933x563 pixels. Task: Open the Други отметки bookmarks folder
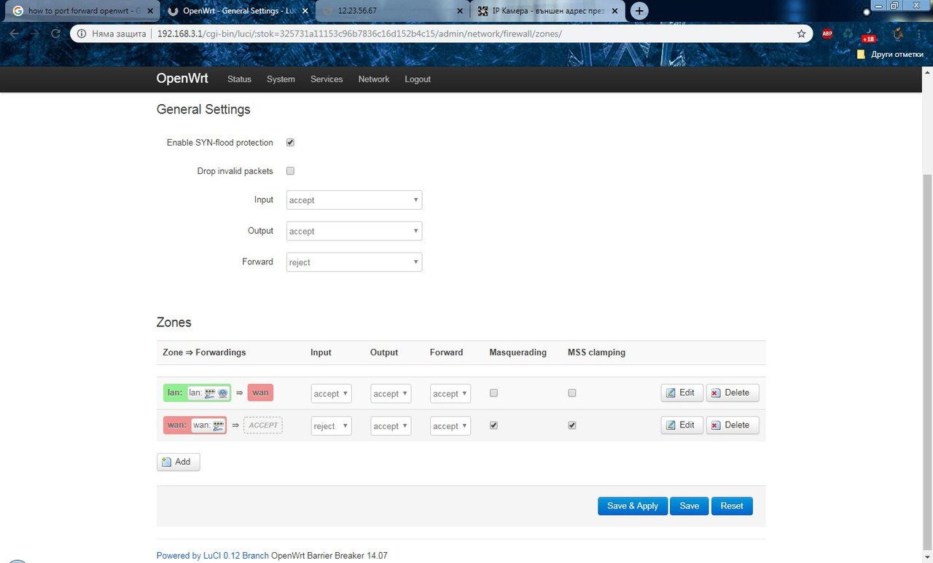click(890, 54)
